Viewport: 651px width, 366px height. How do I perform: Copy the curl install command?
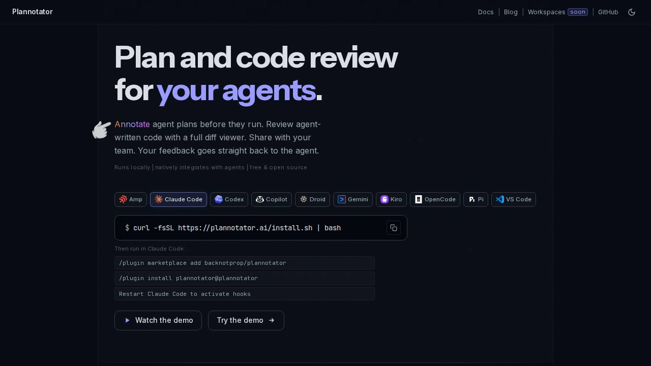click(394, 228)
